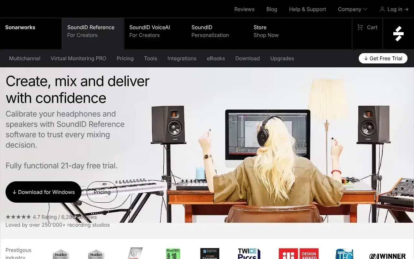Click the red iF Design Award badge
This screenshot has width=414, height=259.
(x=299, y=253)
